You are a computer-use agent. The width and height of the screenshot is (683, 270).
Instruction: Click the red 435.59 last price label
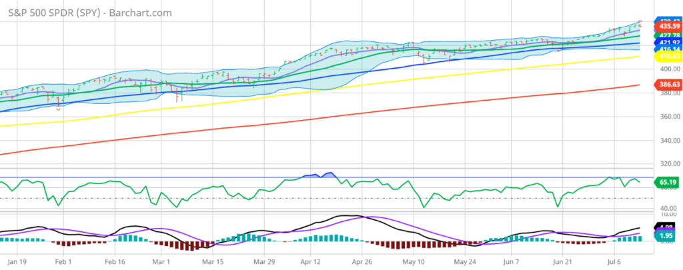click(669, 27)
